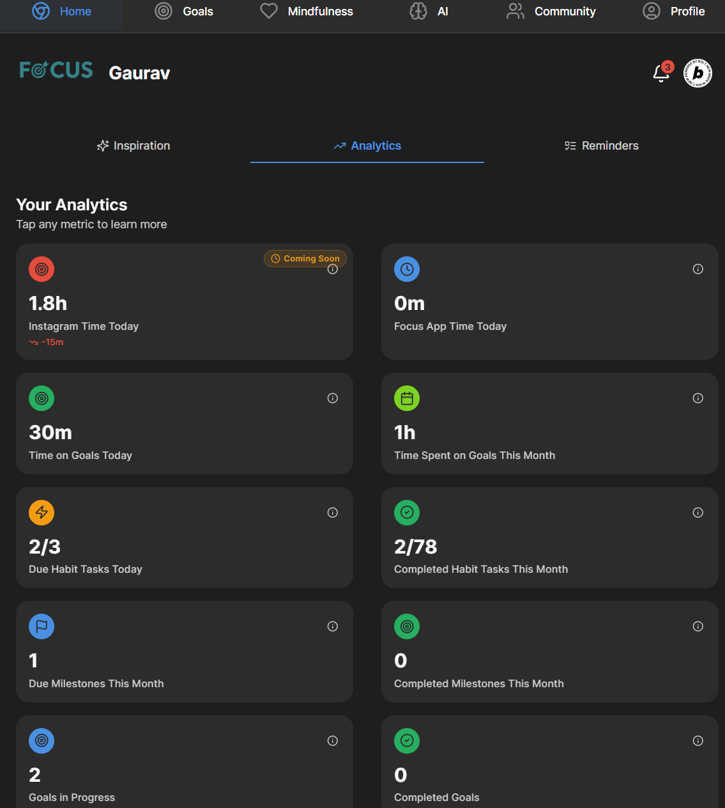Click the Bolt badge avatar icon
Screen dimensions: 725x808
click(x=698, y=73)
